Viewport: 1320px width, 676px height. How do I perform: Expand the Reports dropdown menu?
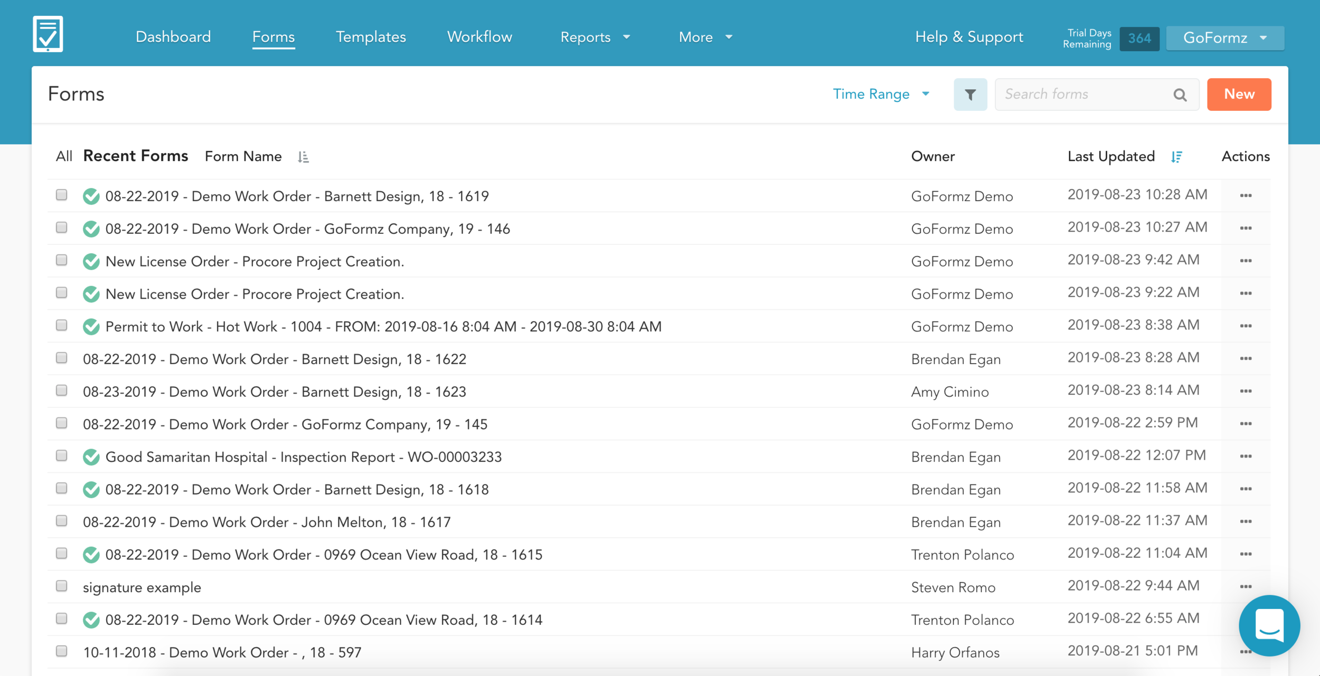[x=596, y=37]
